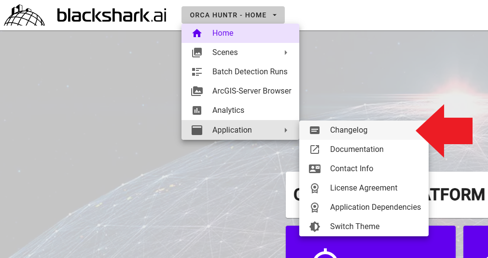Open the ORCA HUNTR - HOME dropdown
This screenshot has width=488, height=258.
233,15
